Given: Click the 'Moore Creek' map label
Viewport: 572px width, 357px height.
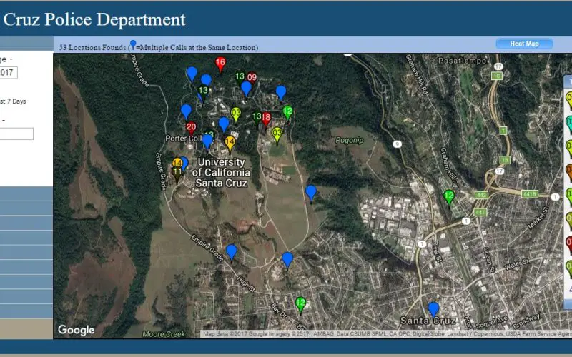Looking at the screenshot, I should point(164,333).
